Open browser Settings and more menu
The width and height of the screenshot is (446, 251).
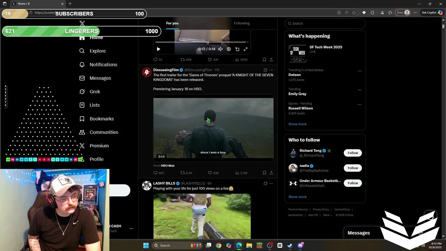415,13
